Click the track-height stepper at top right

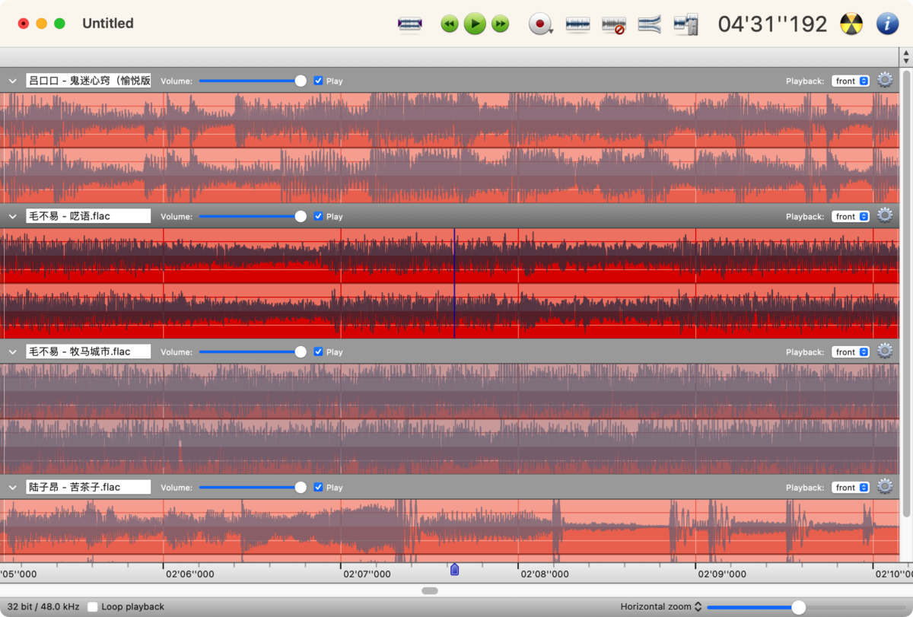click(905, 57)
